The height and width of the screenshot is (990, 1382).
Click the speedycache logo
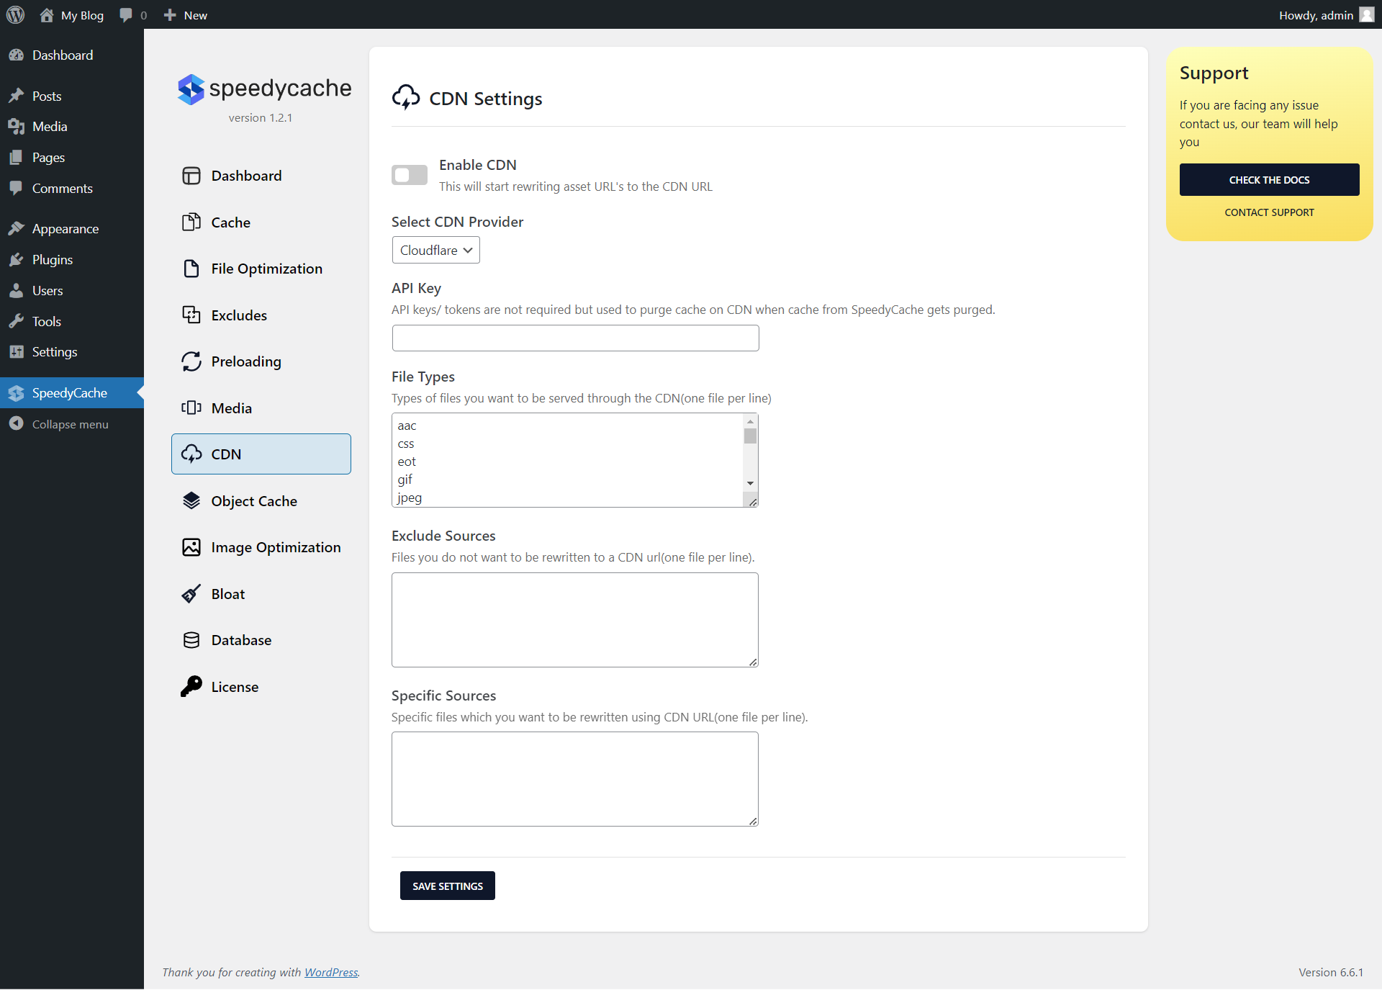tap(264, 89)
